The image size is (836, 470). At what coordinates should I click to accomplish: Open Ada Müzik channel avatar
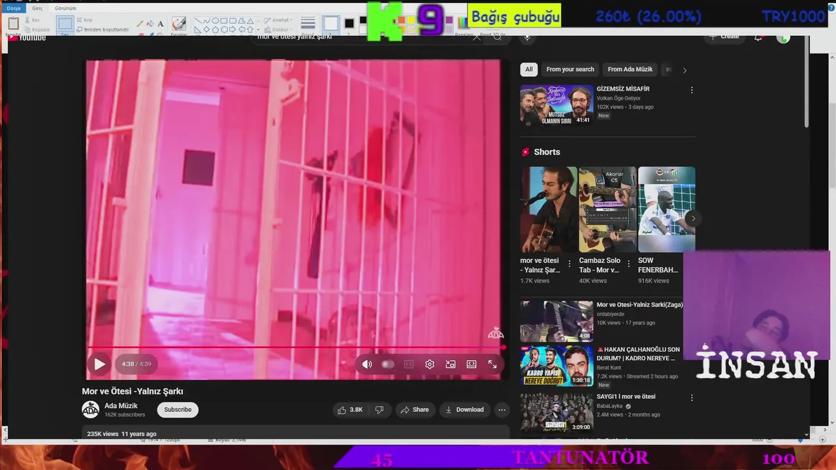point(90,410)
